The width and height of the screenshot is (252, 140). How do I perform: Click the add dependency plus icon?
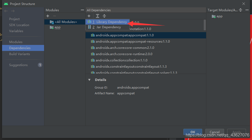89,16
